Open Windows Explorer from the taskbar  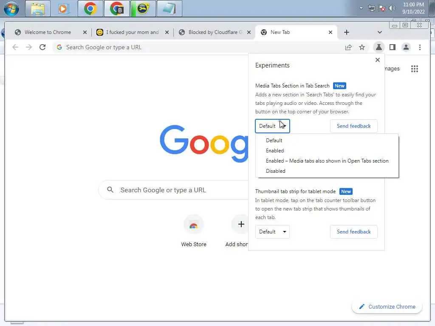(38, 8)
